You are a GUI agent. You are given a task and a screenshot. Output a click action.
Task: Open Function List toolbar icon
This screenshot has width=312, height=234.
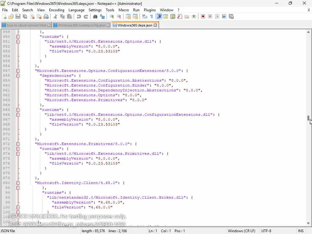tap(180, 16)
